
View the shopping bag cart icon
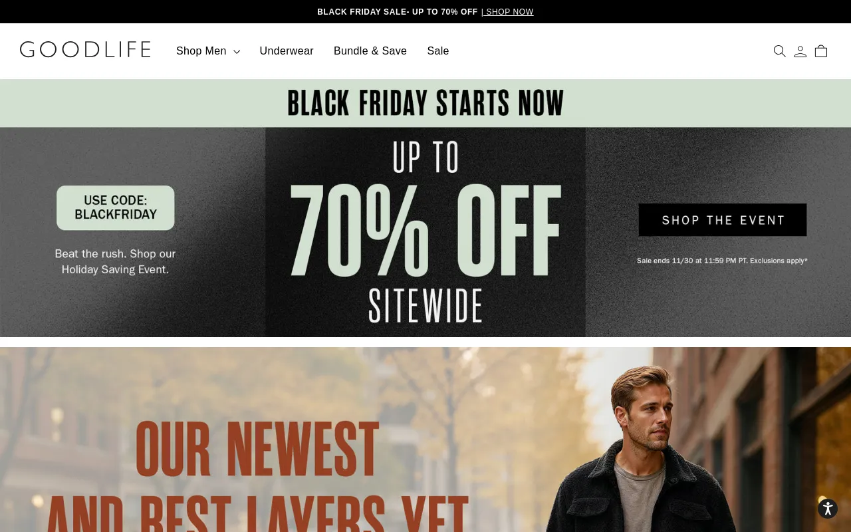[821, 51]
